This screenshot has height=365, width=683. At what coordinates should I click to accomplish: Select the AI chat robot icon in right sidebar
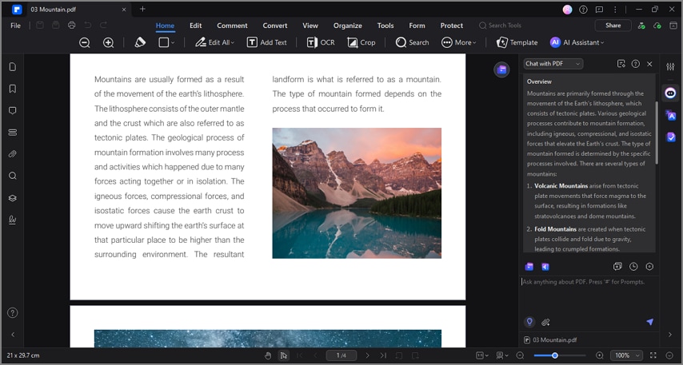(670, 93)
